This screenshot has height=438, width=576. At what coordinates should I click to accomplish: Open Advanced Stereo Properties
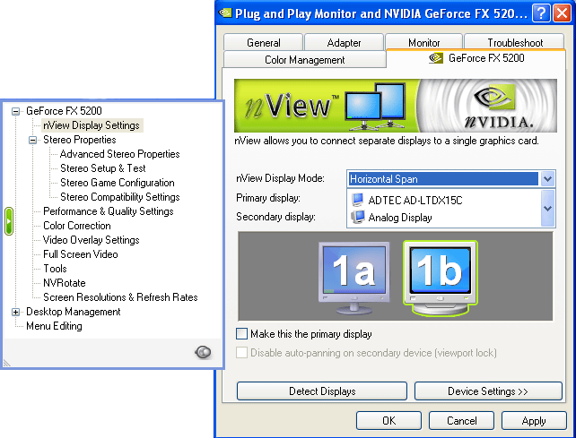(x=119, y=154)
